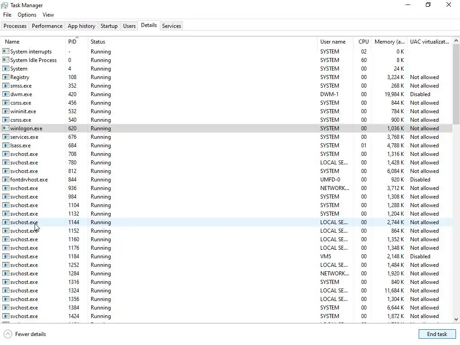Click the vertical scrollbar thumb
This screenshot has width=460, height=345.
tap(456, 84)
